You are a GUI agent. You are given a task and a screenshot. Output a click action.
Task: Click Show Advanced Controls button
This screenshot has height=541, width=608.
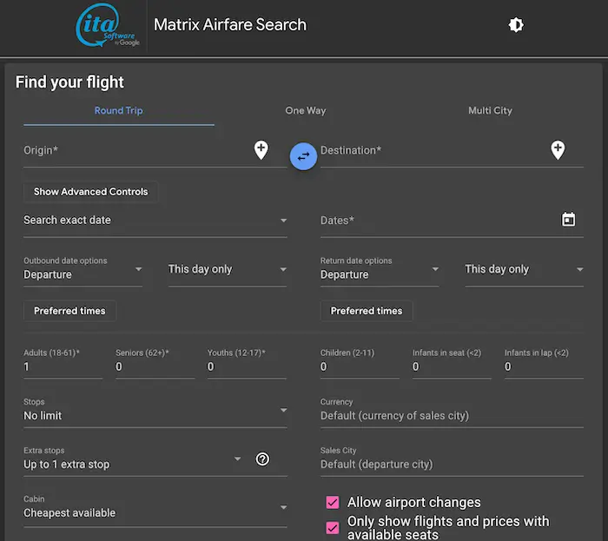90,192
